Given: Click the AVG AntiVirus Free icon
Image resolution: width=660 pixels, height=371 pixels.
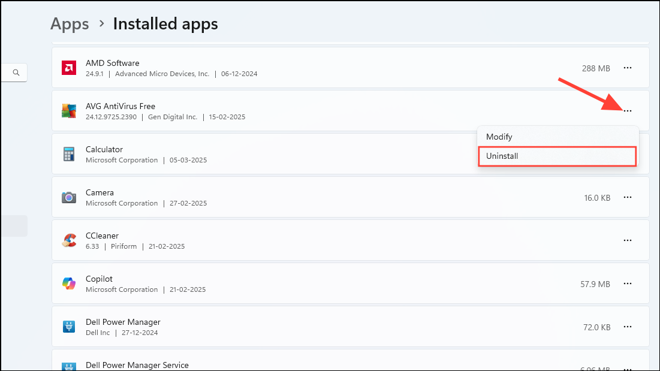Looking at the screenshot, I should coord(69,111).
